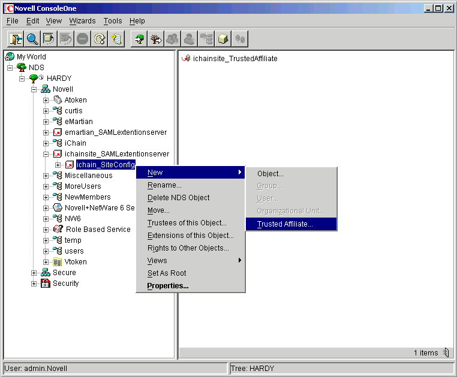Select Set As Root from context menu
Image resolution: width=457 pixels, height=377 pixels.
(191, 273)
